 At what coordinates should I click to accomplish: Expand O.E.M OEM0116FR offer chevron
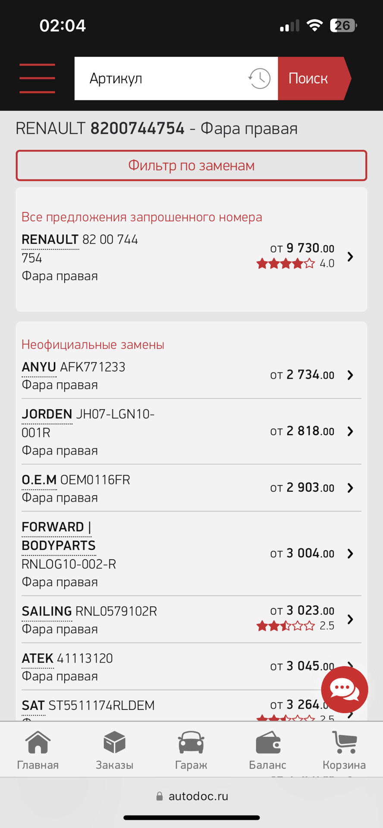click(350, 488)
